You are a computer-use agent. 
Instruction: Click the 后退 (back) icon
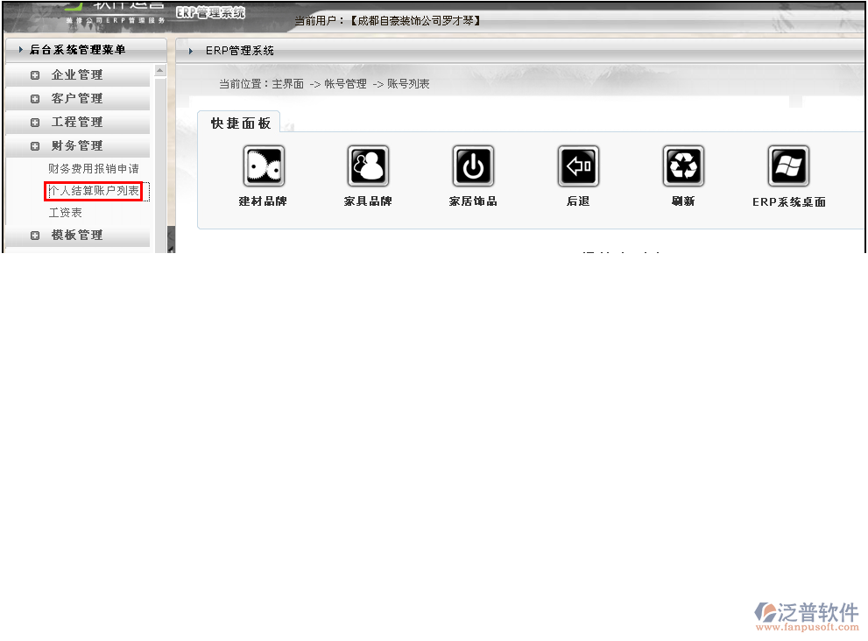click(578, 166)
